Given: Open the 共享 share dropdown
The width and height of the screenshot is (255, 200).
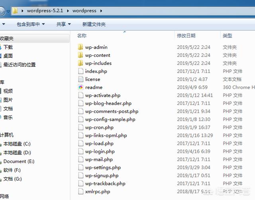Looking at the screenshot, I should [63, 24].
